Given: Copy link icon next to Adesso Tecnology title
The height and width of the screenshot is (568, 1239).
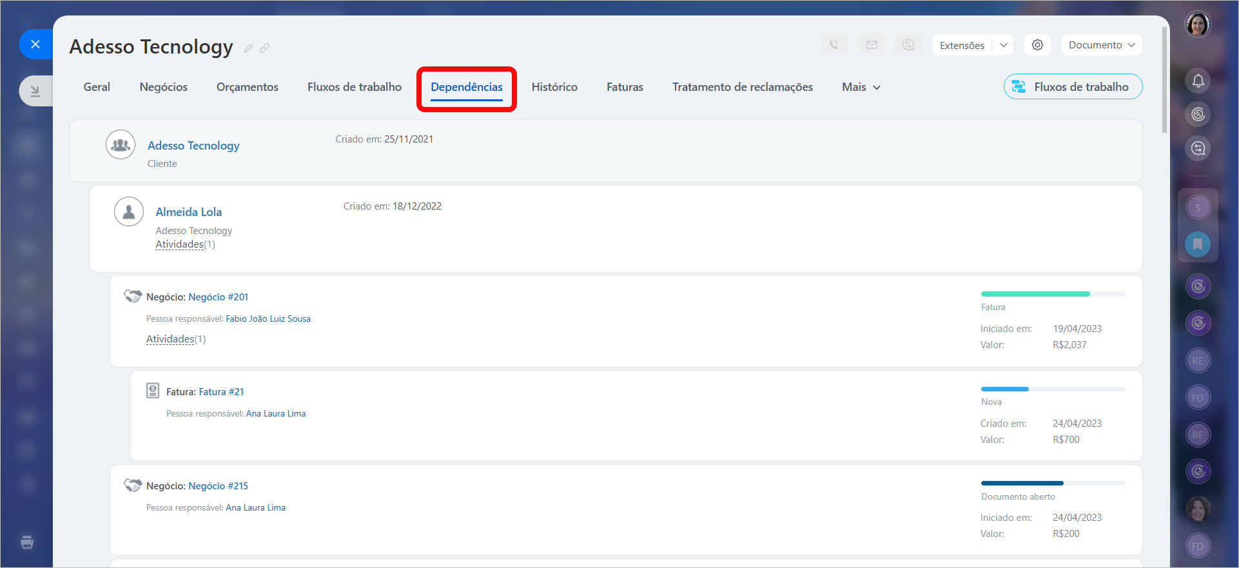Looking at the screenshot, I should (x=265, y=48).
